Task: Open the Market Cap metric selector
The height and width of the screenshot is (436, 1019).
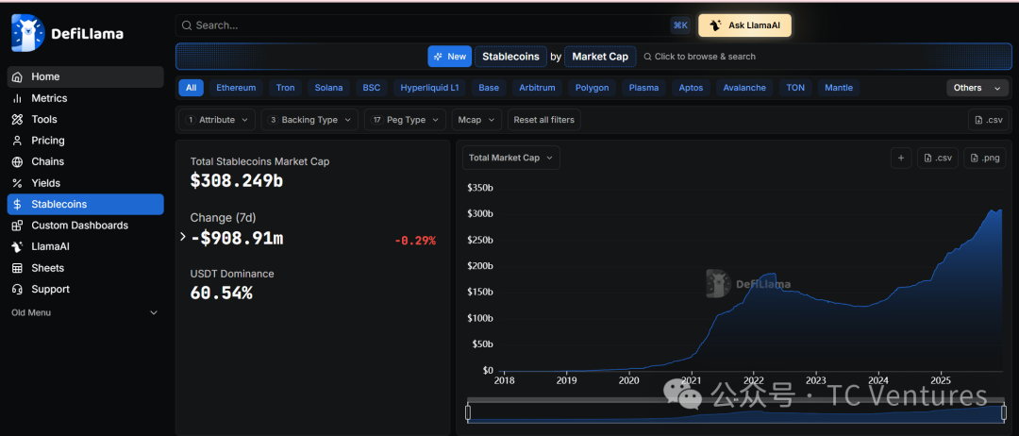Action: click(x=600, y=57)
